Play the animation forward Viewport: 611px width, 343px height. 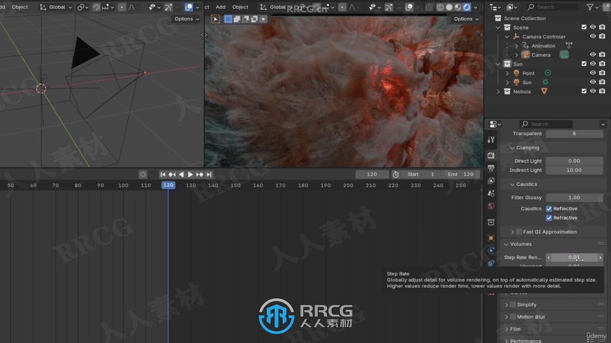coord(190,174)
